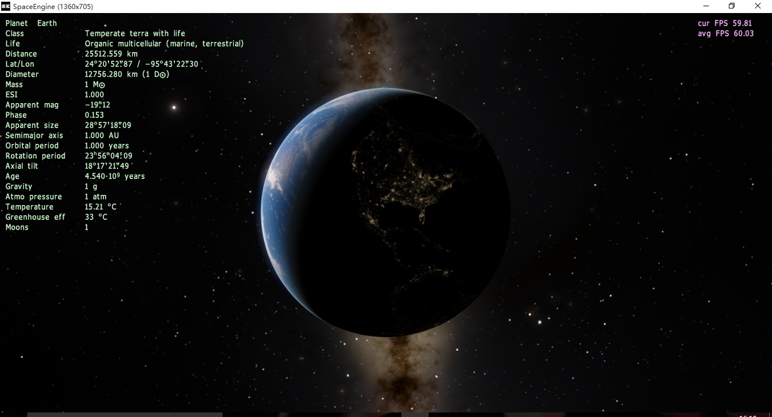This screenshot has height=417, width=772.
Task: Select the "Temperate terra with life" class value
Action: pyautogui.click(x=135, y=33)
